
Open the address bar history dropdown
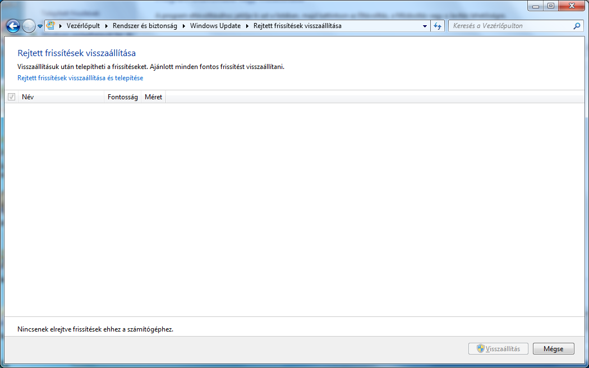pos(425,26)
